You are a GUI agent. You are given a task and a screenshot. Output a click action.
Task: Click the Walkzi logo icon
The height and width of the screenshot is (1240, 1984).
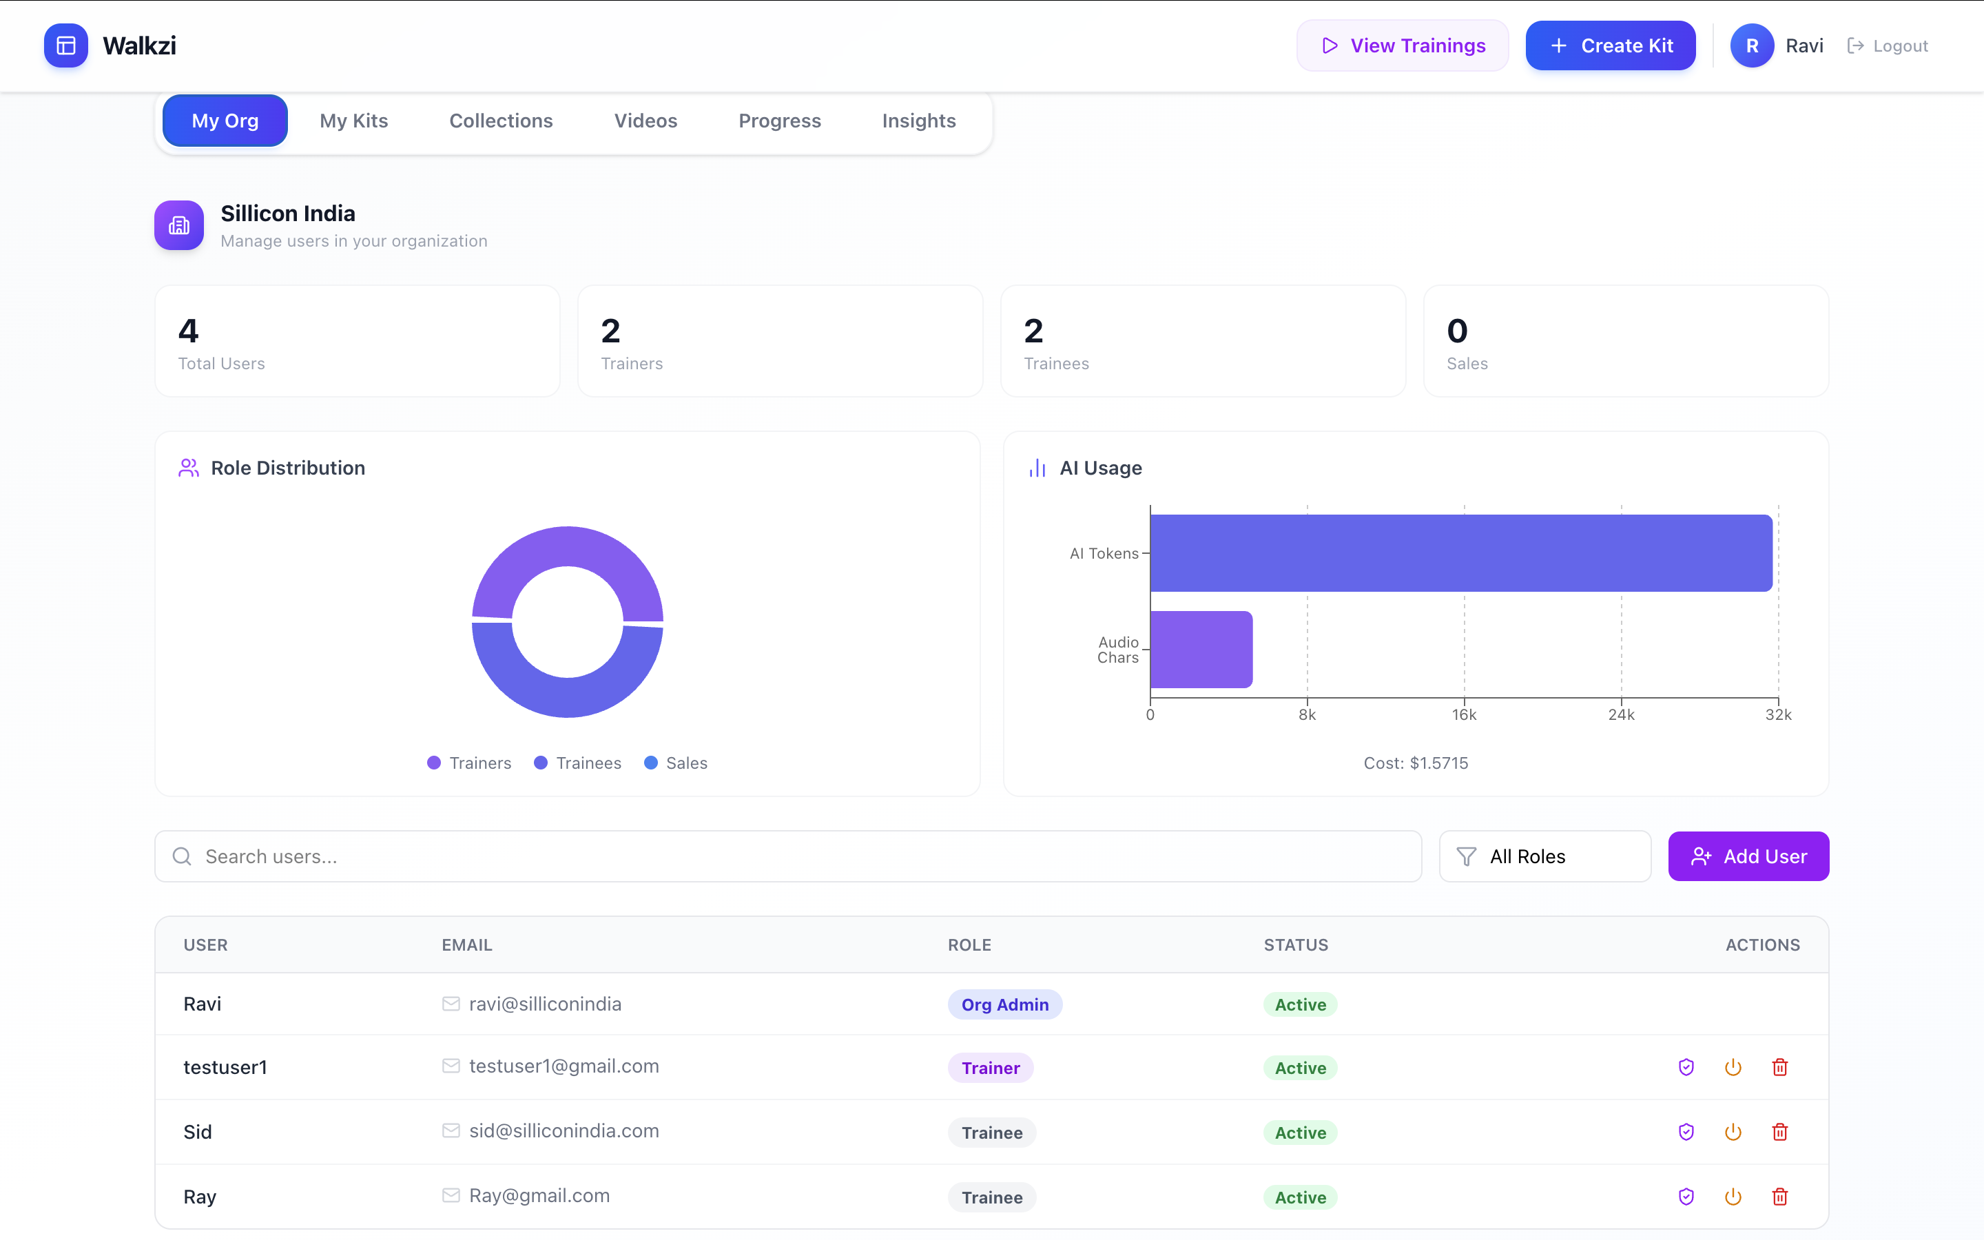click(65, 45)
